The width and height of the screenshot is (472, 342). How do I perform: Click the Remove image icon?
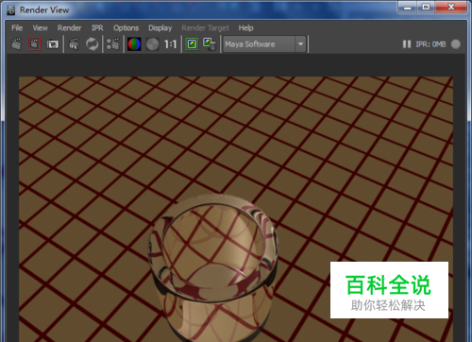[210, 44]
